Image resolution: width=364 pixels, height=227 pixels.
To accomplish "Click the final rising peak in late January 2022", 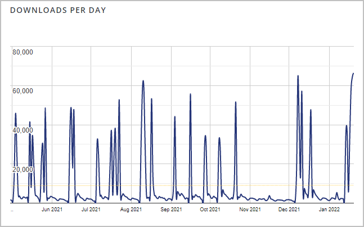I will pyautogui.click(x=353, y=74).
